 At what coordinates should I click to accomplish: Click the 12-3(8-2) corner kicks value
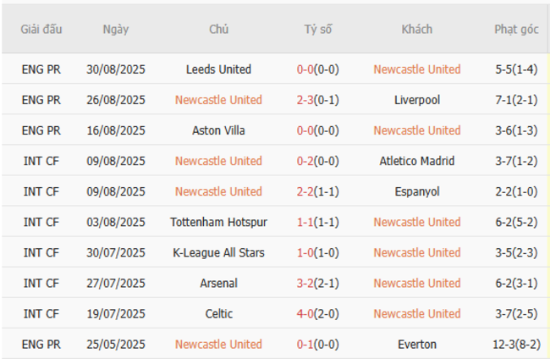pyautogui.click(x=516, y=344)
